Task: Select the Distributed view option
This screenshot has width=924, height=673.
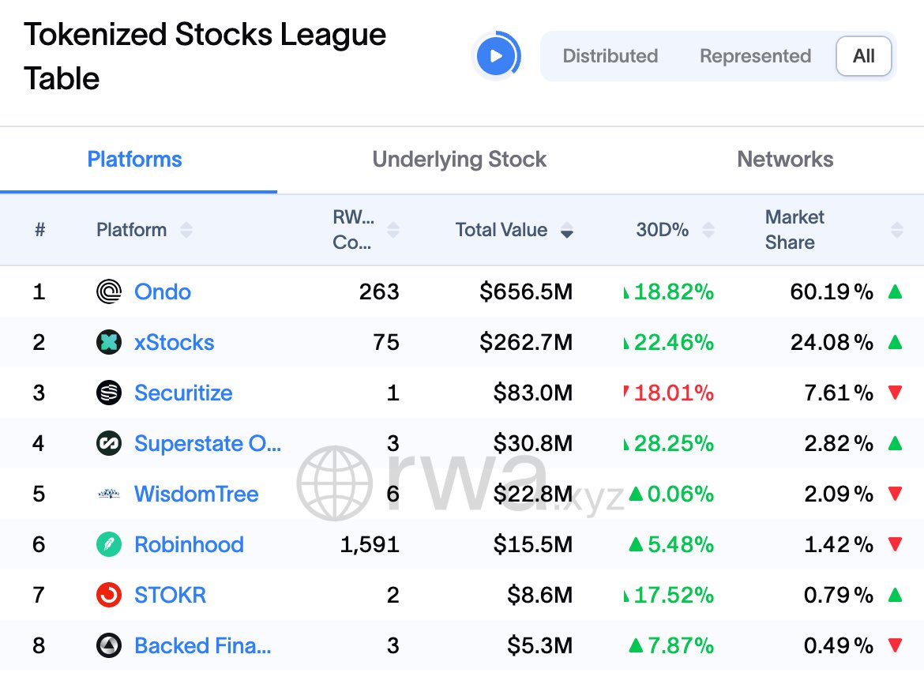Action: pos(610,56)
